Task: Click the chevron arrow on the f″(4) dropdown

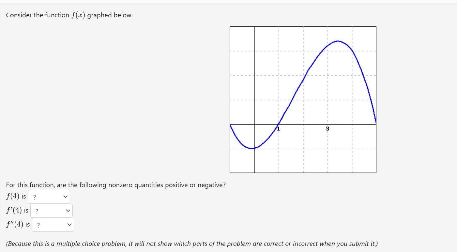Action: [69, 225]
